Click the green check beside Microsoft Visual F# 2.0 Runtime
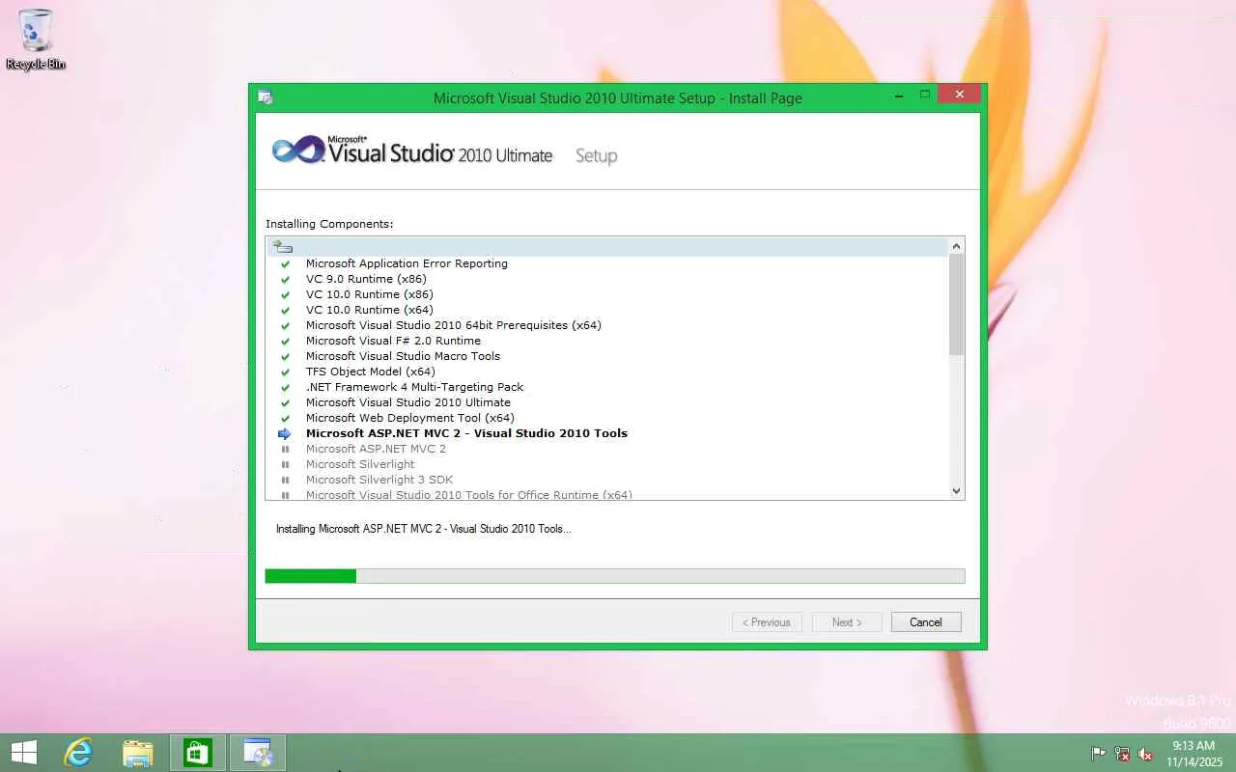 click(285, 341)
